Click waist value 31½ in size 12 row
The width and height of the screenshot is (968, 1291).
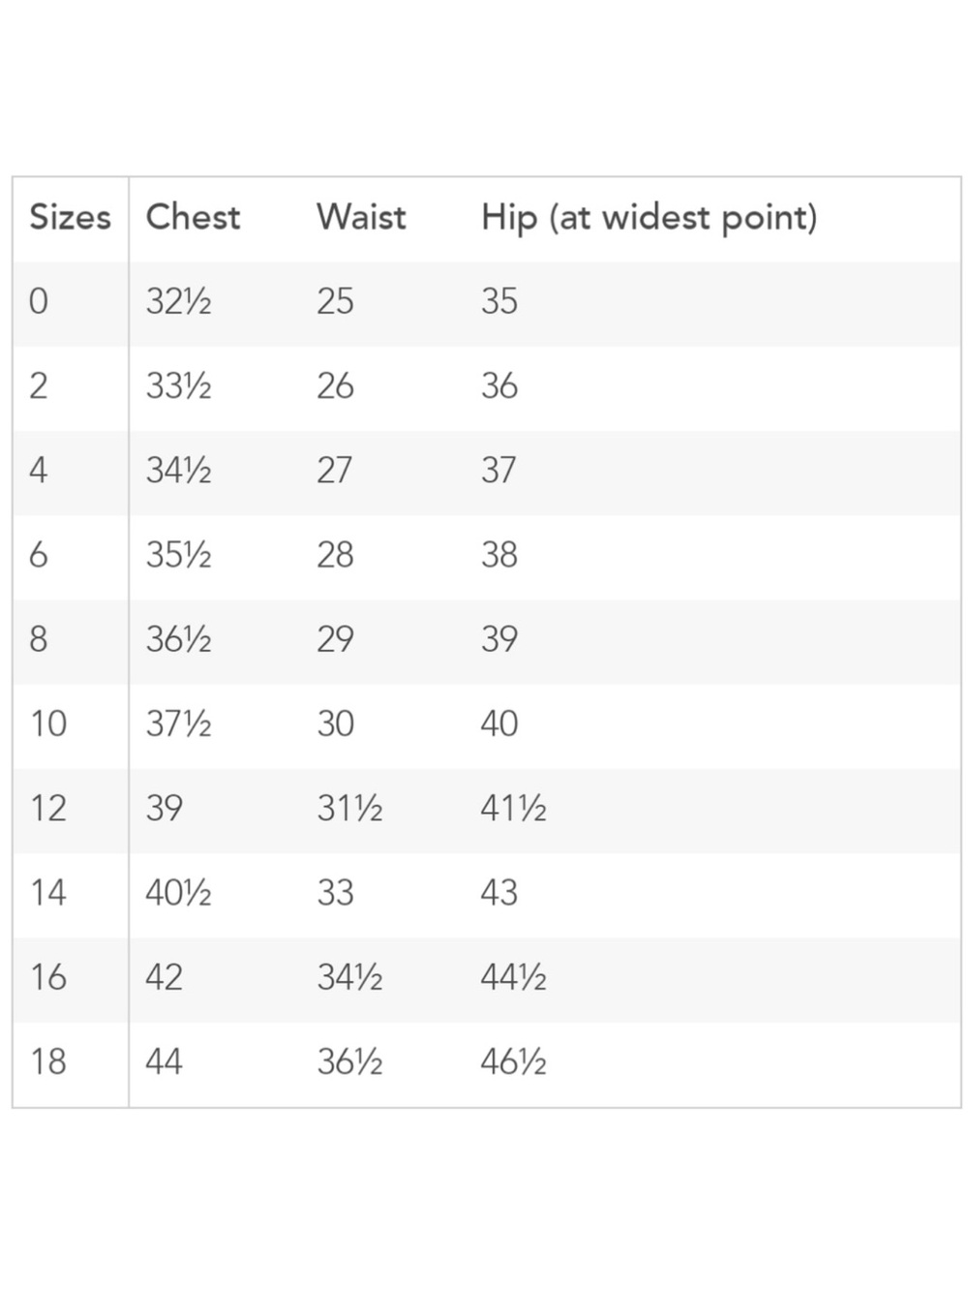click(x=349, y=808)
